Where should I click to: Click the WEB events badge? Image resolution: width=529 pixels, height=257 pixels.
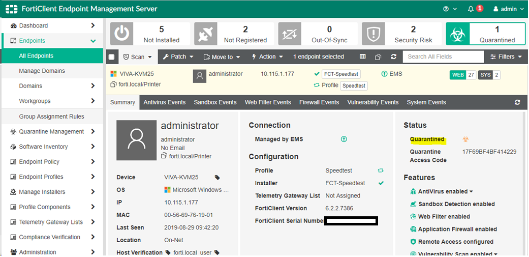[x=458, y=75]
